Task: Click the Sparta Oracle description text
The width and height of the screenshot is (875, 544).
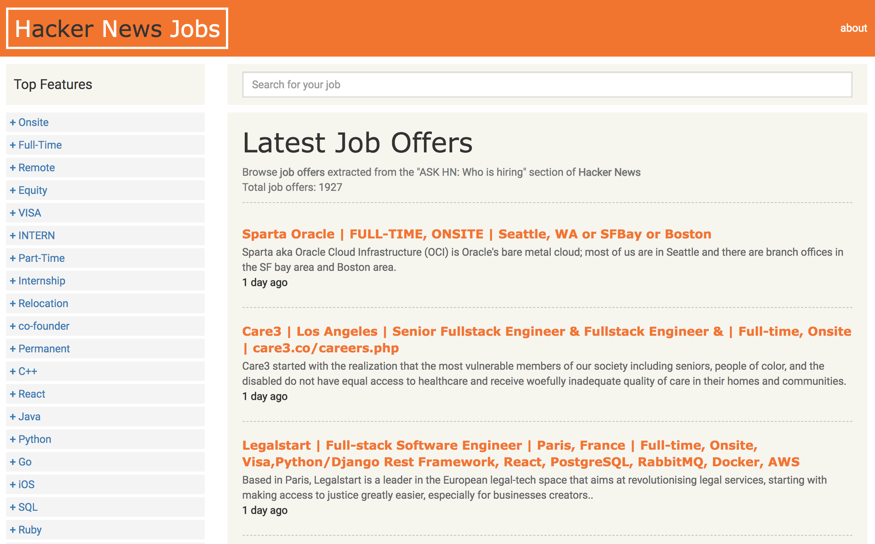Action: coord(543,260)
